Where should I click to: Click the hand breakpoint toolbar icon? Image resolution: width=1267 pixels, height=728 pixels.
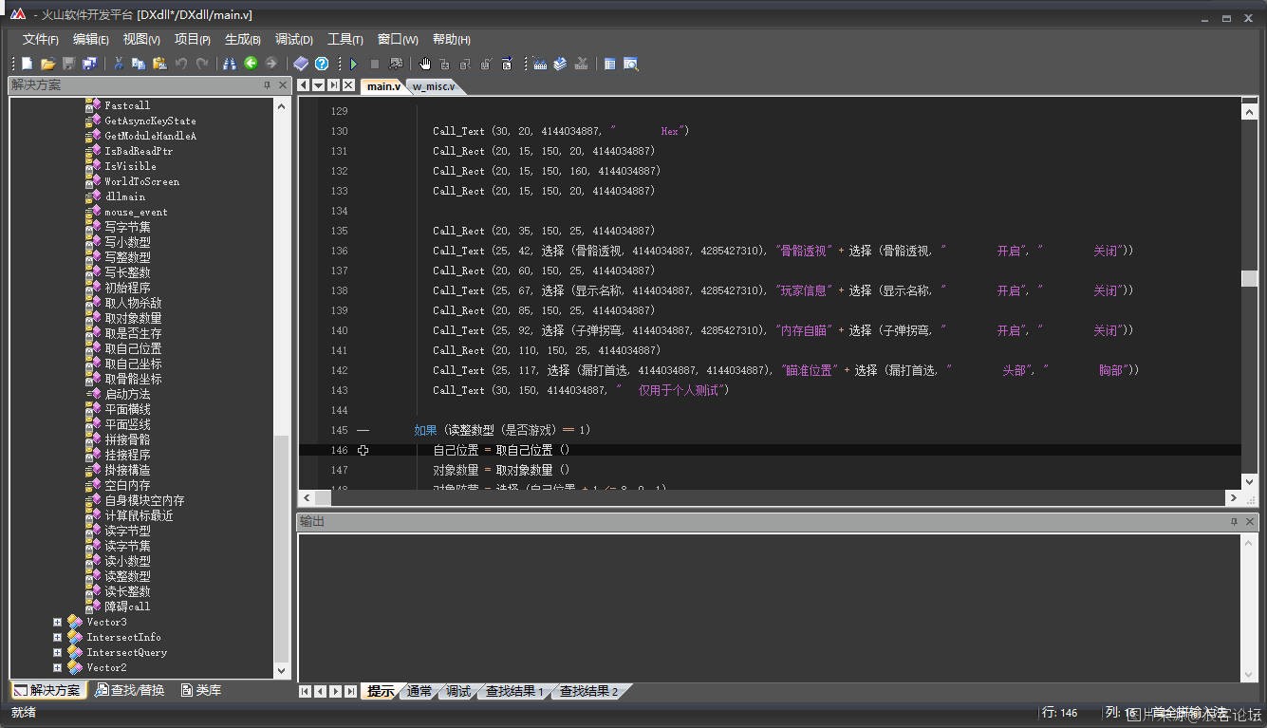coord(425,64)
